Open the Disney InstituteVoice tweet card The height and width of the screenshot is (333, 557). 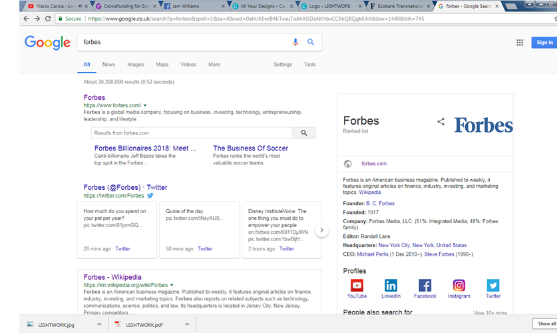click(281, 230)
